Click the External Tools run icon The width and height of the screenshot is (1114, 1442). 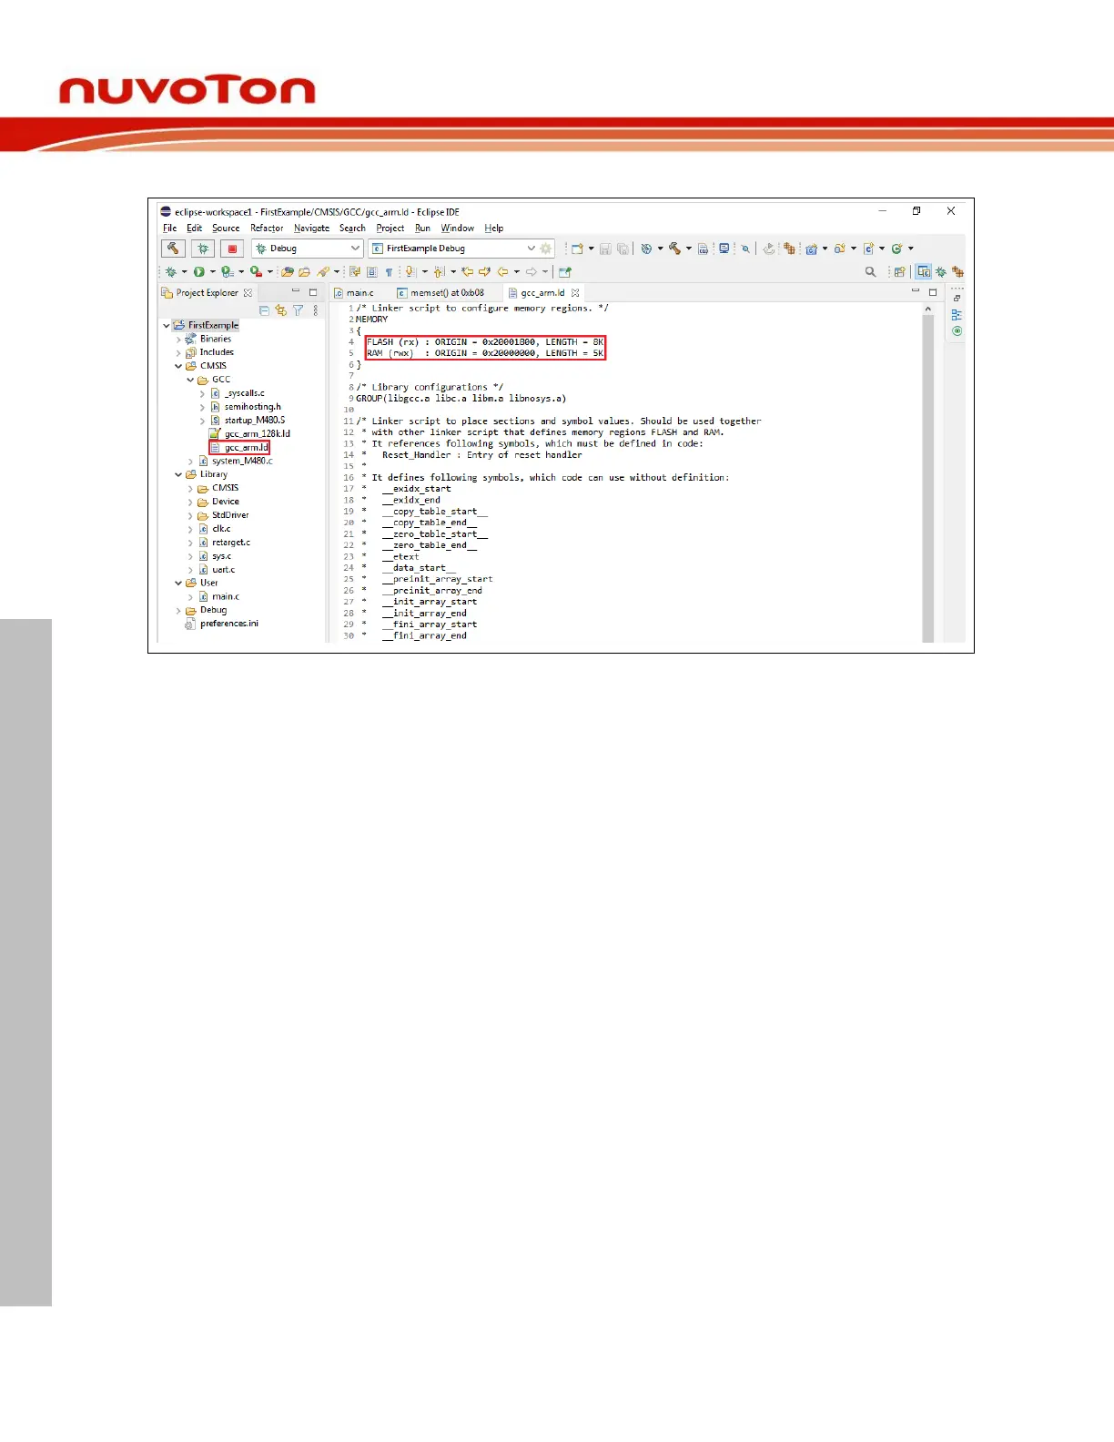(x=257, y=271)
